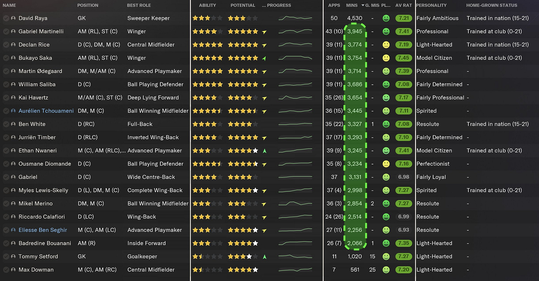Click the person icon beside Aurélien Tchouameni
This screenshot has width=539, height=281.
[x=14, y=111]
